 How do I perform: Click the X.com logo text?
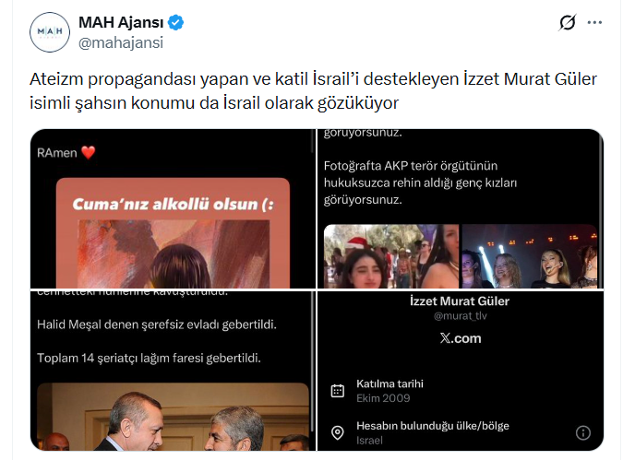461,338
